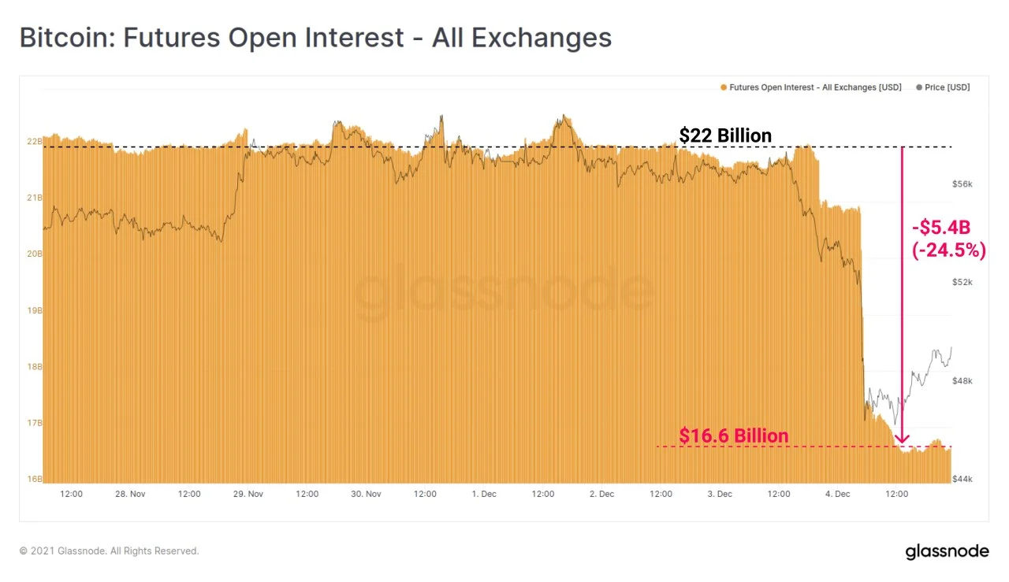Toggle Price [USD] legend gray dot
Screen dimensions: 1009x582
click(919, 87)
